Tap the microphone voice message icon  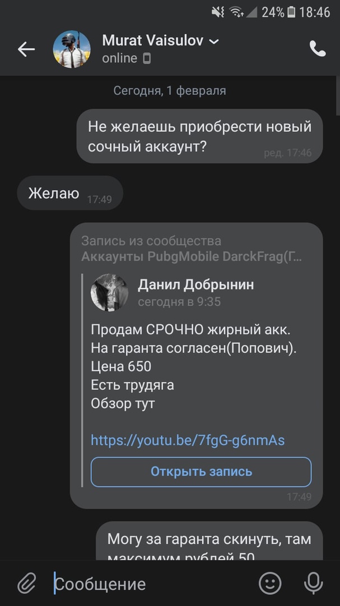(313, 584)
